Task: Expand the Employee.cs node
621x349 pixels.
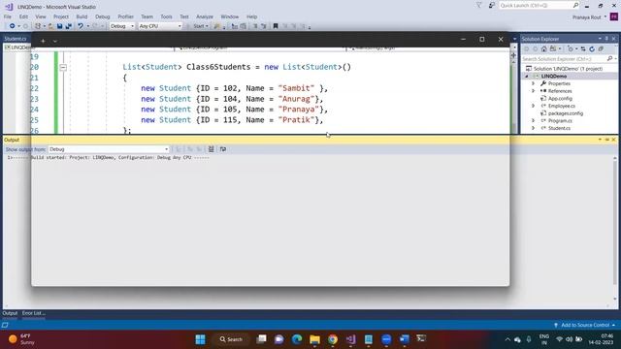Action: 533,106
